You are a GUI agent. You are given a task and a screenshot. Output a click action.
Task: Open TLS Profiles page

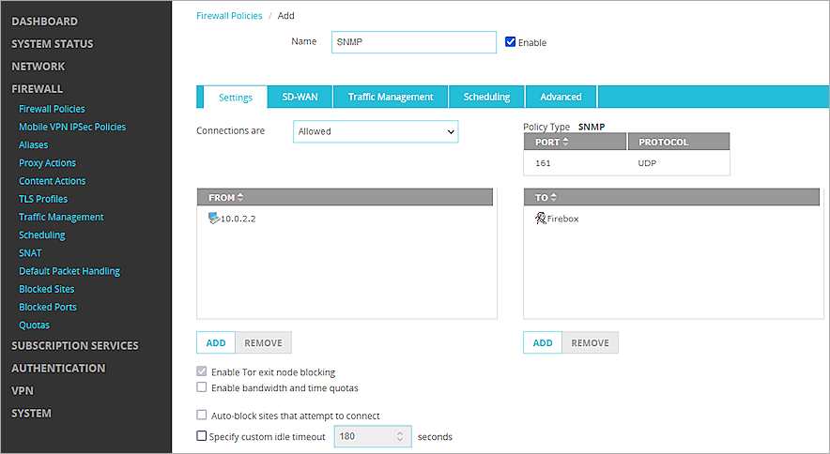pos(43,199)
